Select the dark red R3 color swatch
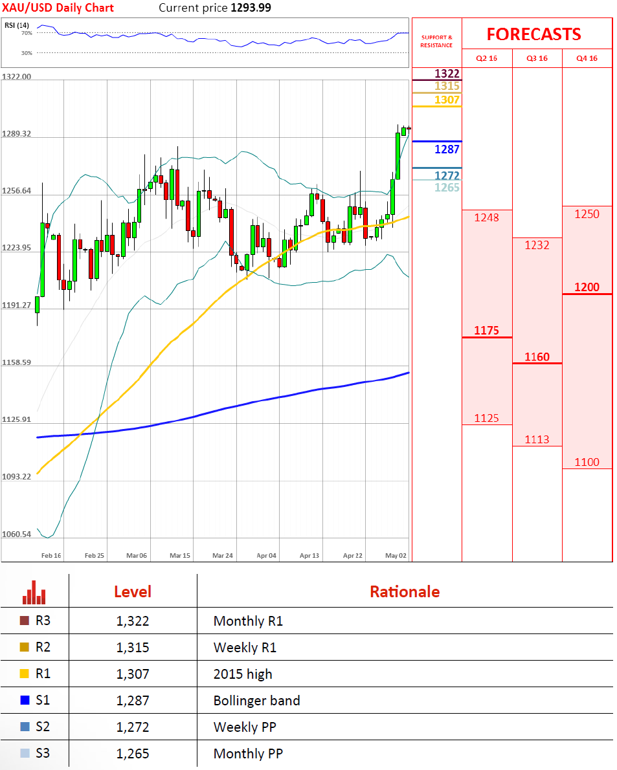Image resolution: width=617 pixels, height=770 pixels. point(25,621)
